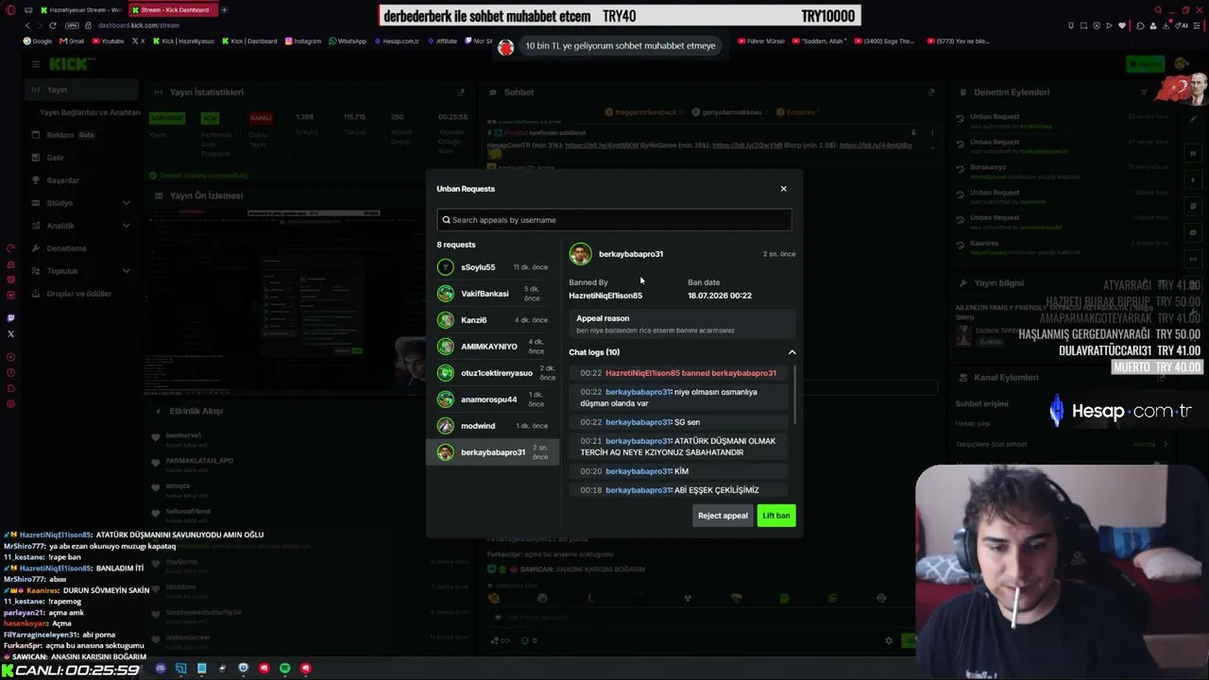Open Kick sidebar hamburger menu

click(x=35, y=64)
